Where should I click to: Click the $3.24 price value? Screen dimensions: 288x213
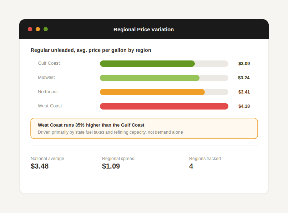tap(244, 78)
